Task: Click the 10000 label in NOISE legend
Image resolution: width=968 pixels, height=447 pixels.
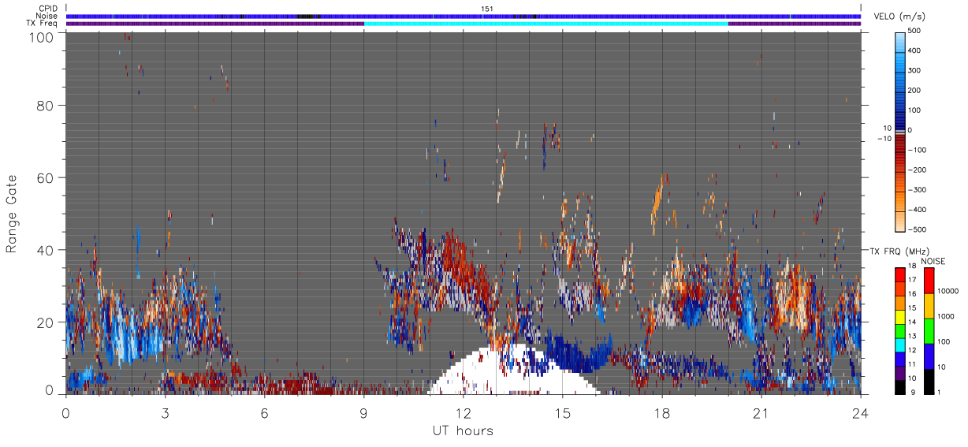Action: [947, 292]
